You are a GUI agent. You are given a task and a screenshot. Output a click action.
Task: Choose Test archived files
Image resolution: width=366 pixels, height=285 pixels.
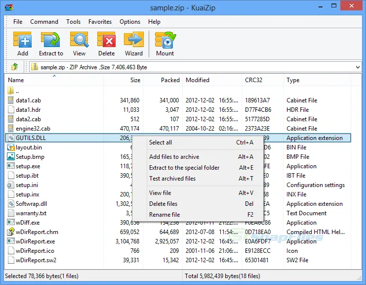[198, 179]
